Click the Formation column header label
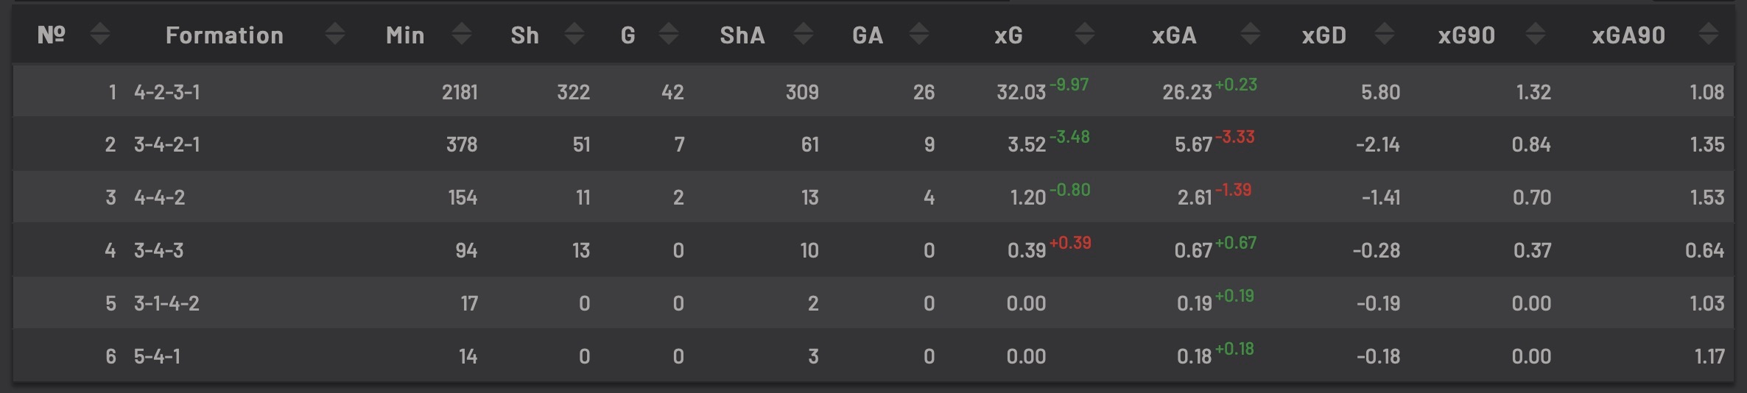The width and height of the screenshot is (1747, 393). pos(224,35)
